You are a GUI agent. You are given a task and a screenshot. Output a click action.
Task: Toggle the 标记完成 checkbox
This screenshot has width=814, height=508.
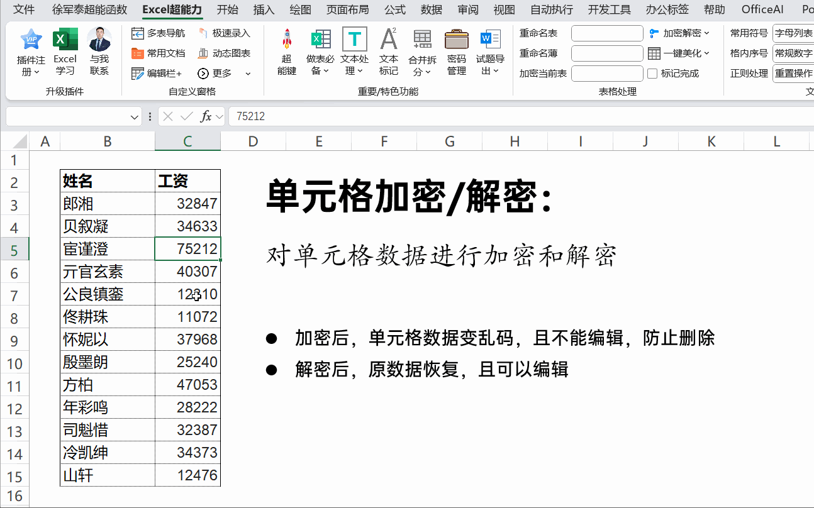[x=652, y=73]
